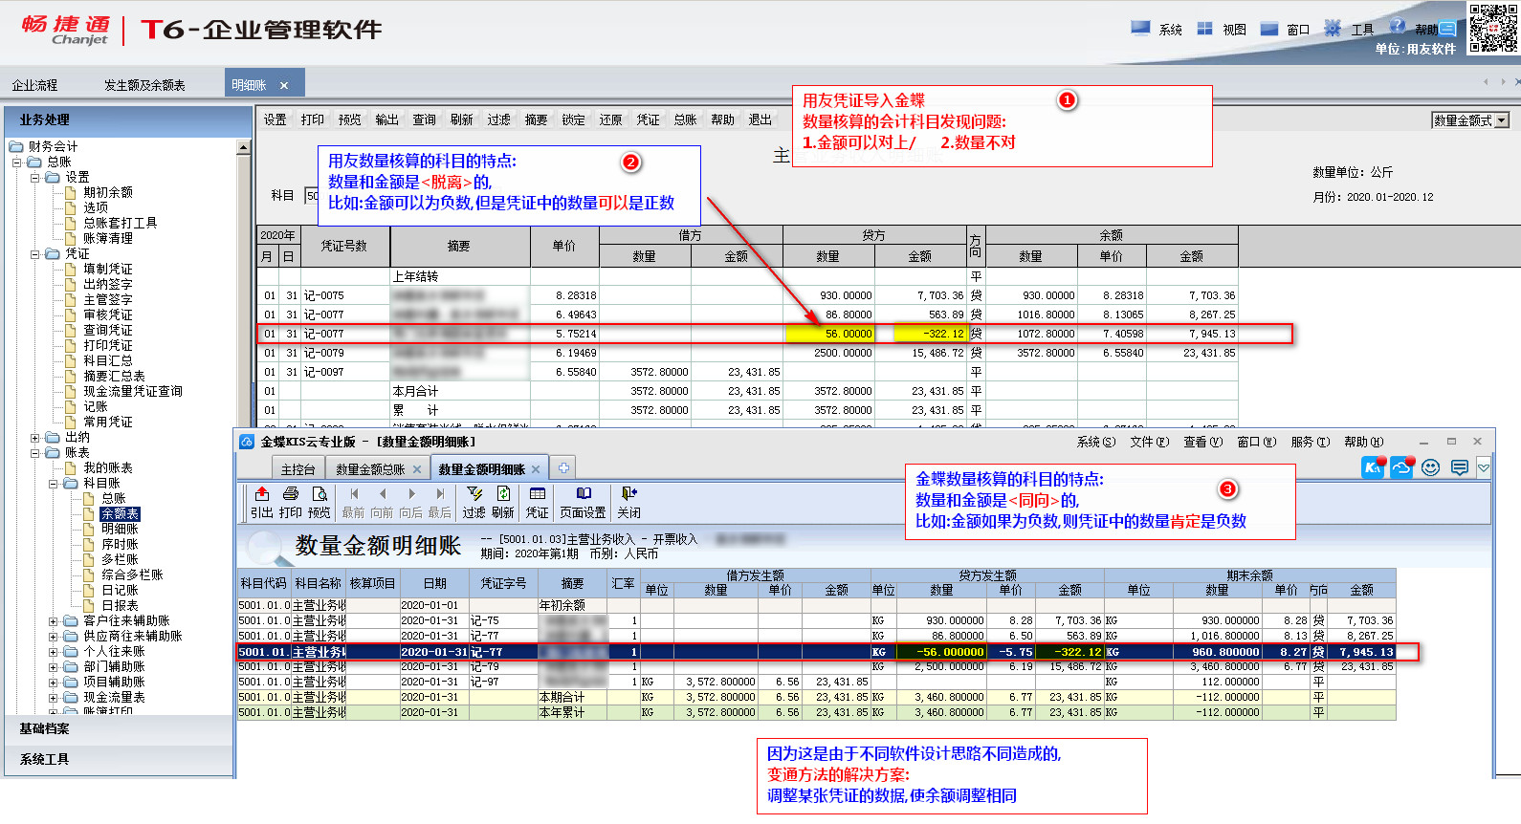The image size is (1521, 824).
Task: Click the 查询 button in the ledger toolbar
Action: pos(424,119)
